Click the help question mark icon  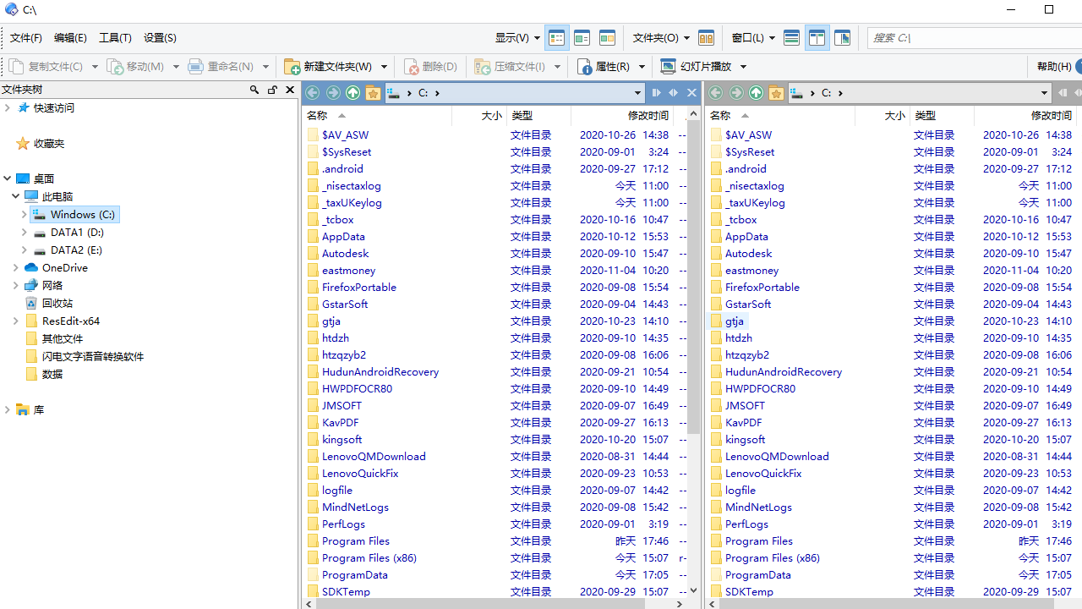[1078, 66]
